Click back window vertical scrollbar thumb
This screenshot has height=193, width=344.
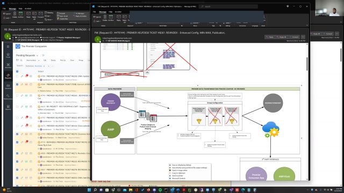coord(341,55)
